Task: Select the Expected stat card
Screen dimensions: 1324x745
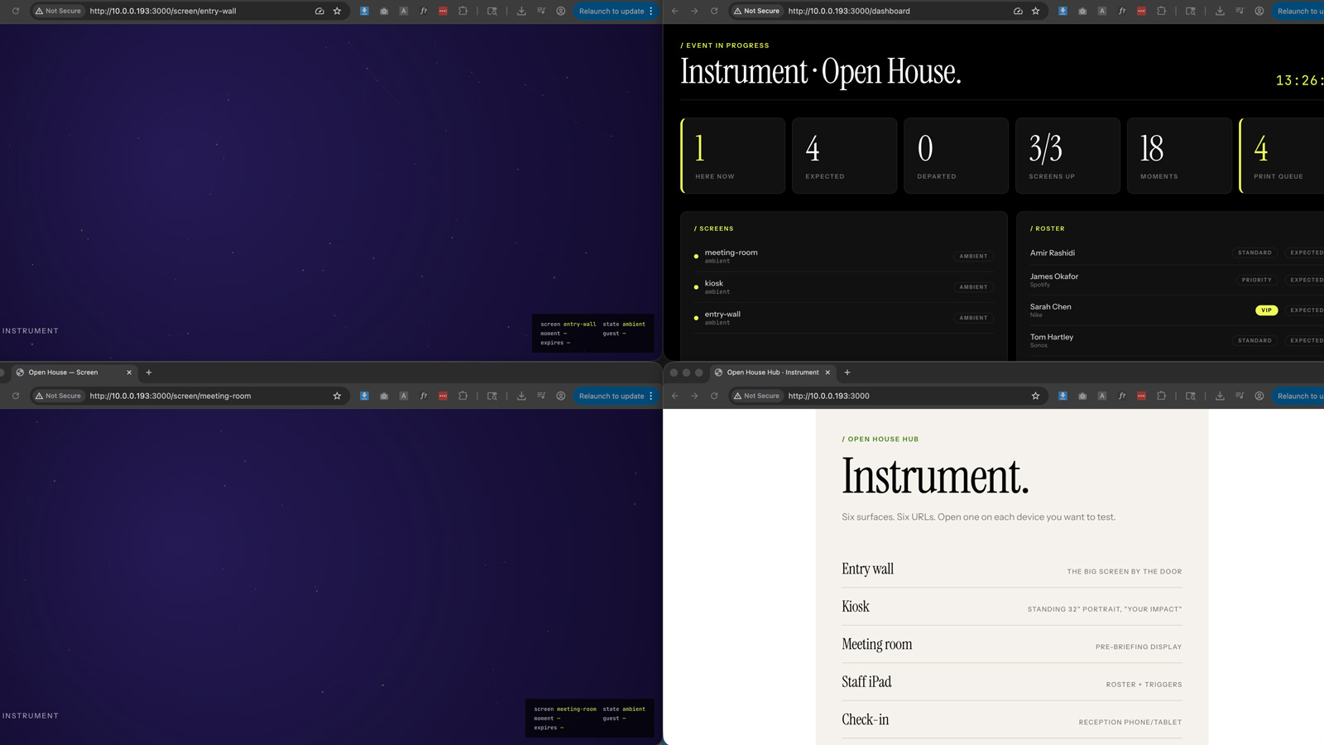Action: click(x=844, y=156)
